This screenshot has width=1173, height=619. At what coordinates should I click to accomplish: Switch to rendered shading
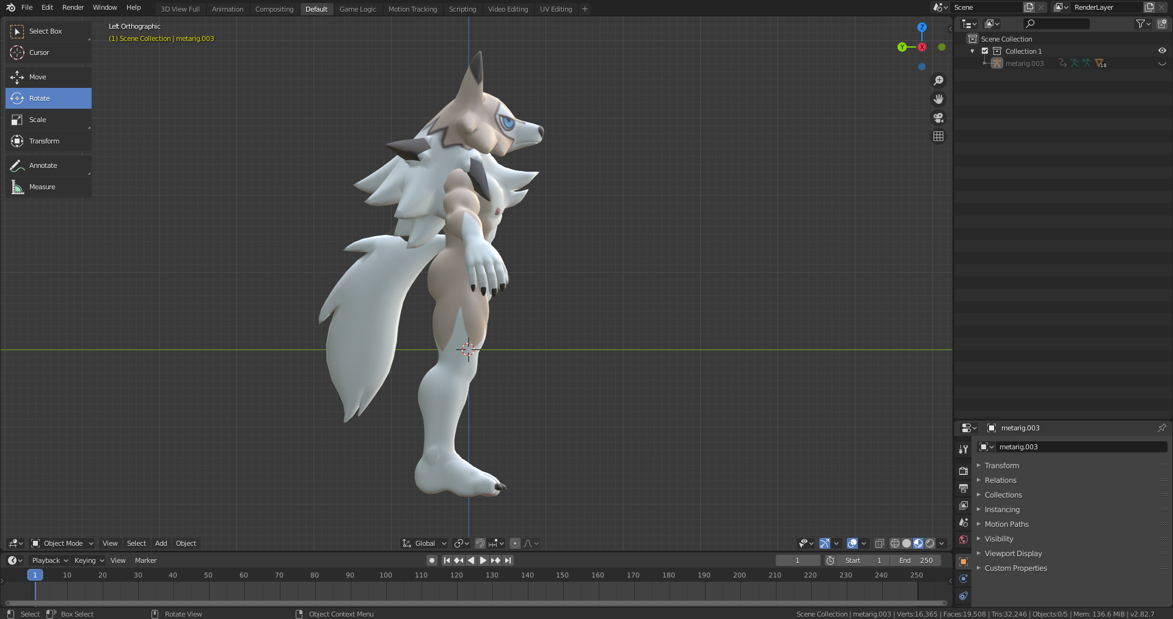click(x=930, y=543)
